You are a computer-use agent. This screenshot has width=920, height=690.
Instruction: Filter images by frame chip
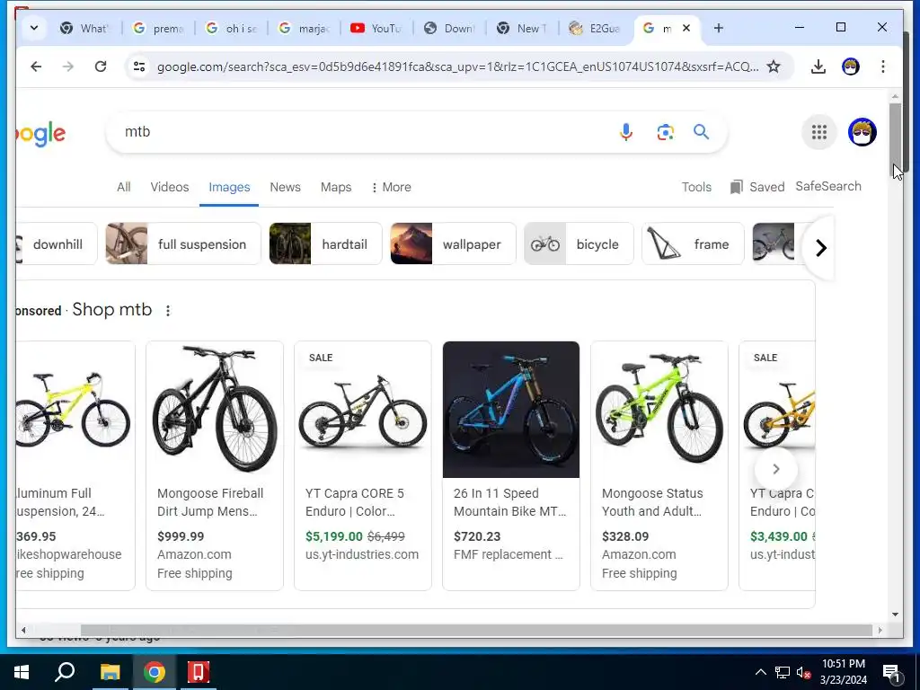pos(693,243)
